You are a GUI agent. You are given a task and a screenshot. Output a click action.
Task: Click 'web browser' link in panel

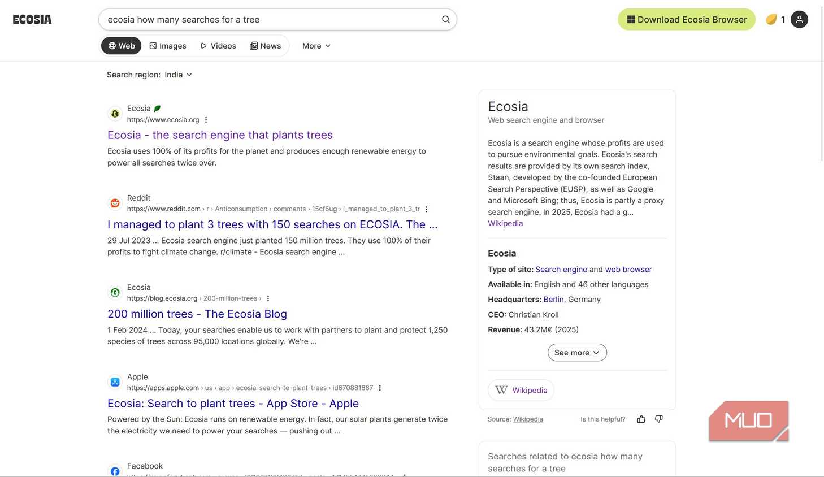point(628,270)
